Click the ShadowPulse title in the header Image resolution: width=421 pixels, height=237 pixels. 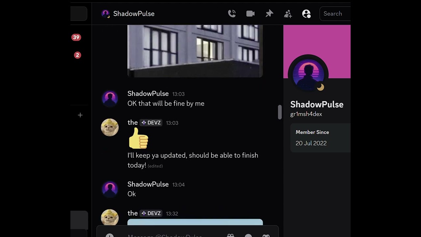click(134, 13)
